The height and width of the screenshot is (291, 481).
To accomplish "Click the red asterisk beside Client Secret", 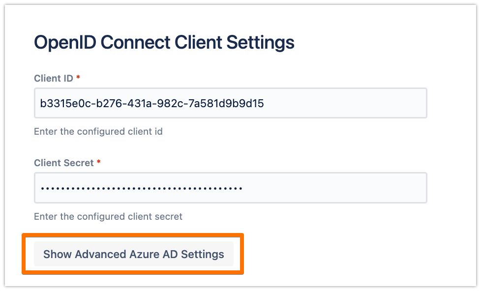I will coord(99,163).
